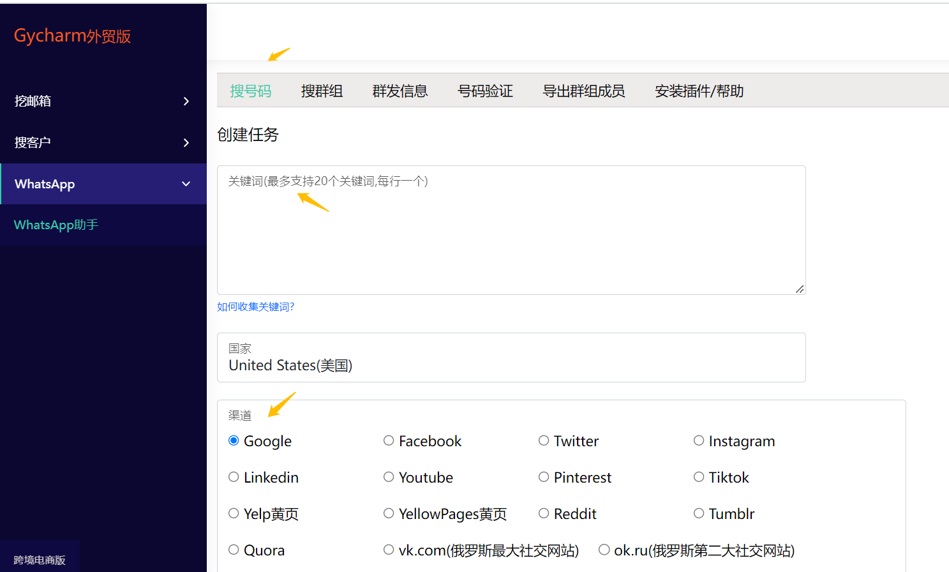Click the 渠道 section label
The width and height of the screenshot is (949, 572).
(240, 416)
